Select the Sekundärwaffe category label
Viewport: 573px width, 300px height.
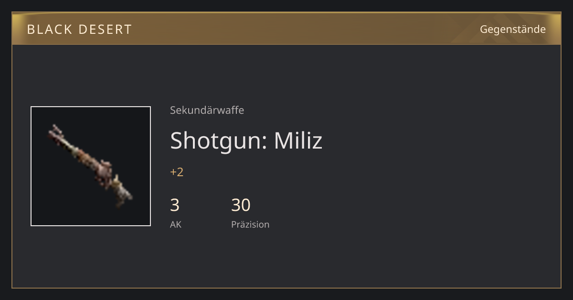pyautogui.click(x=207, y=110)
